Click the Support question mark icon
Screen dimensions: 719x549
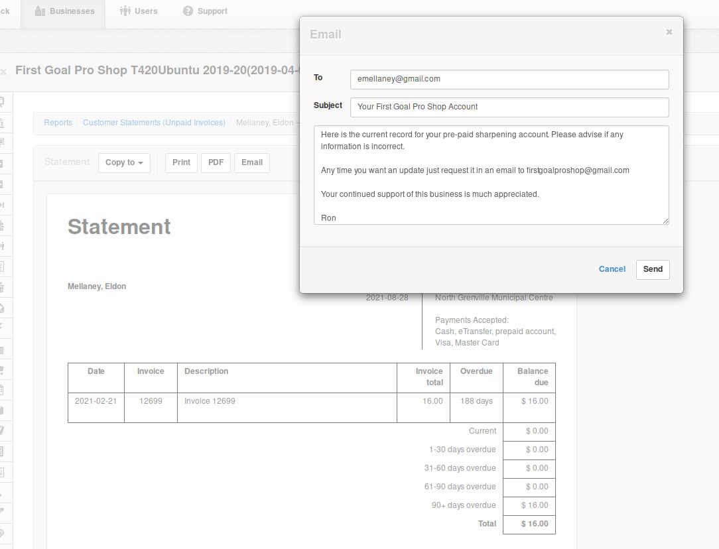[x=188, y=11]
